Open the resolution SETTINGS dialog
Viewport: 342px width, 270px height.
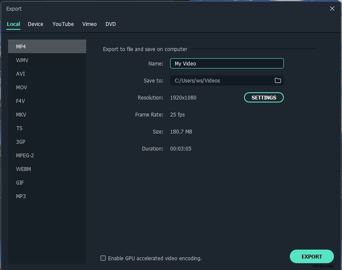(x=264, y=97)
